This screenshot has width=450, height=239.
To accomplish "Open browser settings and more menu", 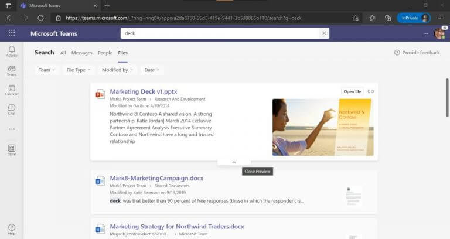I will [440, 18].
